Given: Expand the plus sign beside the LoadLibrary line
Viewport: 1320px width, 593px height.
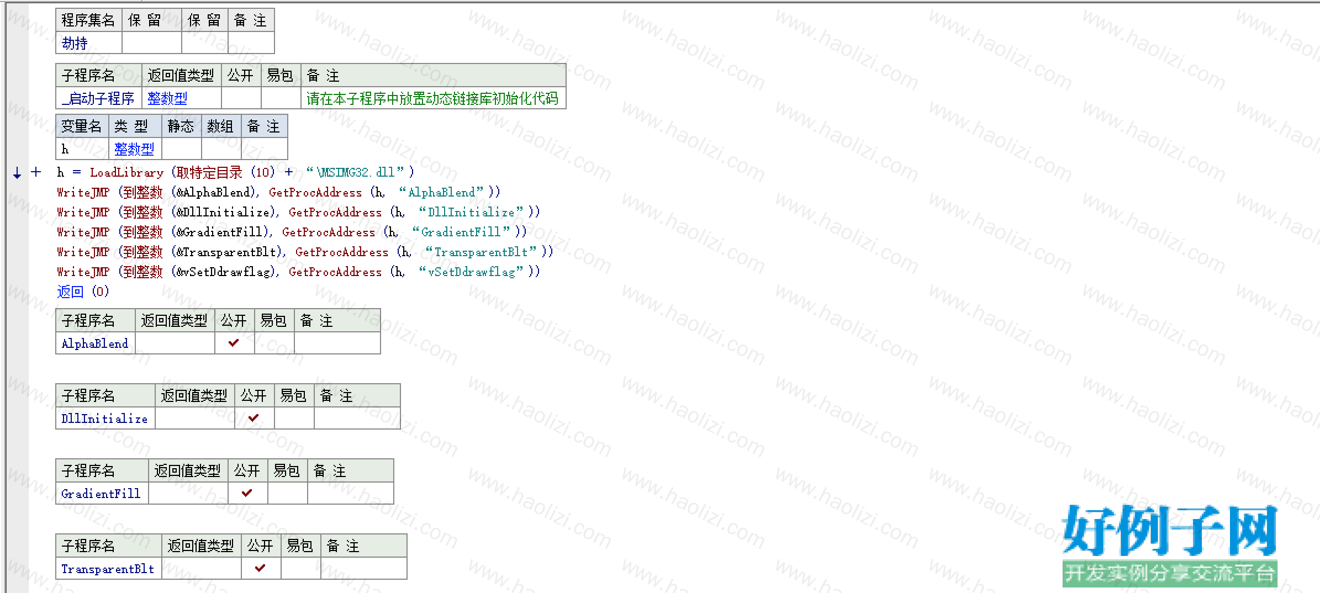Looking at the screenshot, I should (36, 172).
